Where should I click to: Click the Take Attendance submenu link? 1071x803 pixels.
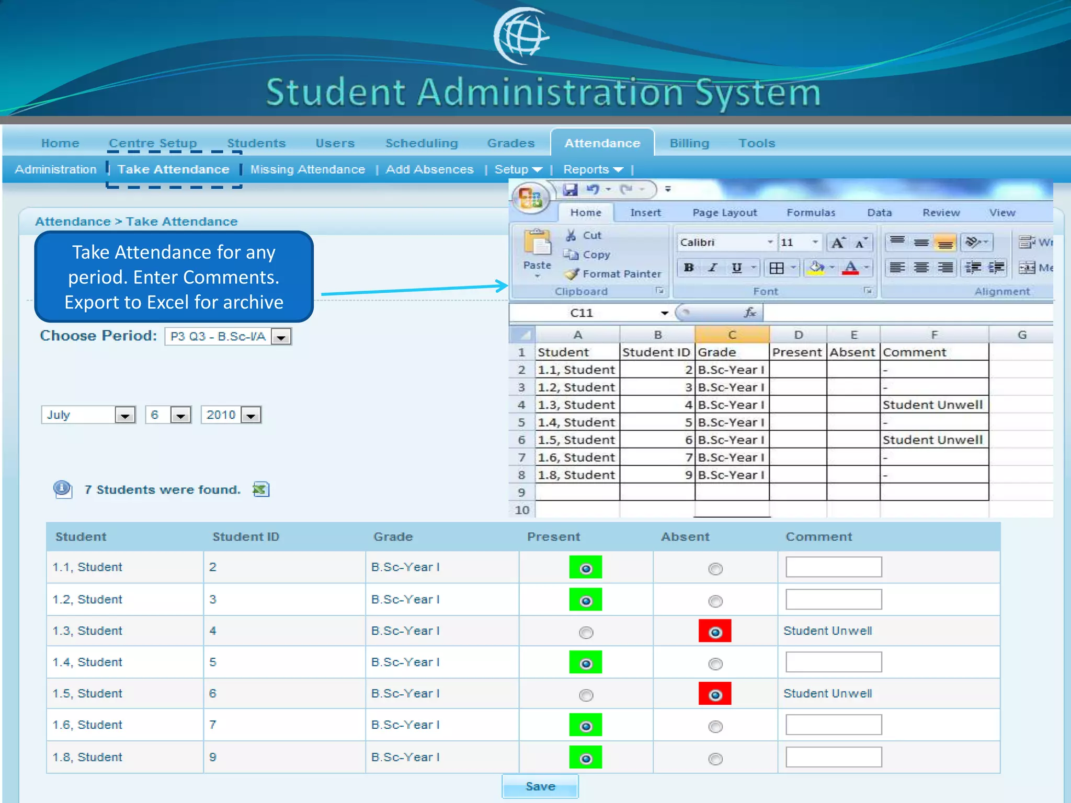pyautogui.click(x=173, y=169)
